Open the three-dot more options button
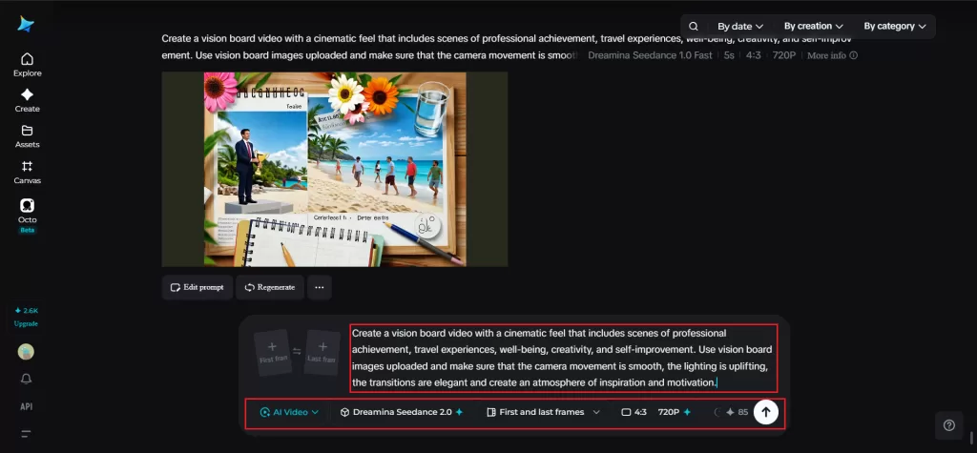 click(x=320, y=287)
